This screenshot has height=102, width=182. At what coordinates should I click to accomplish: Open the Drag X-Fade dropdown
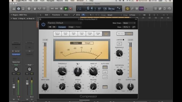tap(135, 15)
